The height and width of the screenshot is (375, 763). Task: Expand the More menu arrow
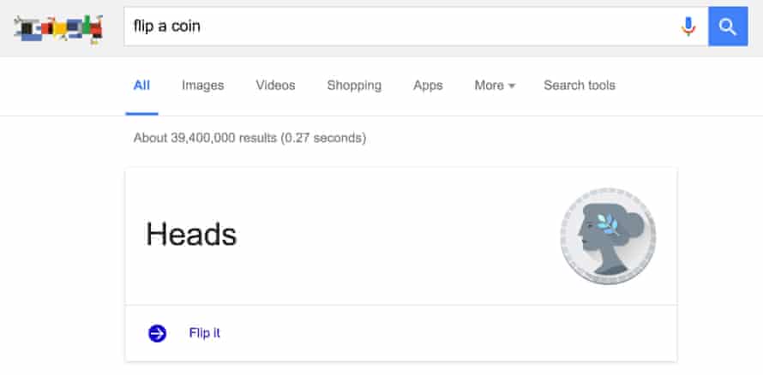(x=512, y=86)
